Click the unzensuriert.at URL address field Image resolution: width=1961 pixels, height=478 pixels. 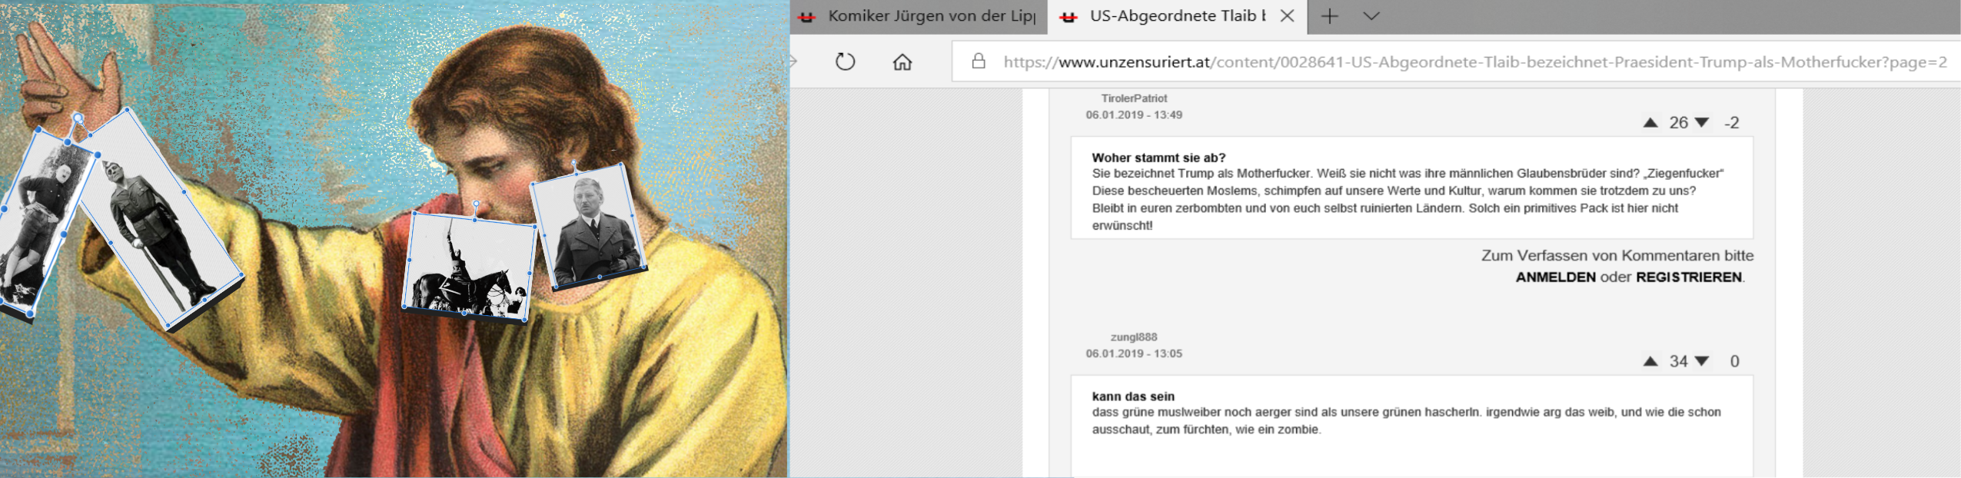[x=1461, y=62]
